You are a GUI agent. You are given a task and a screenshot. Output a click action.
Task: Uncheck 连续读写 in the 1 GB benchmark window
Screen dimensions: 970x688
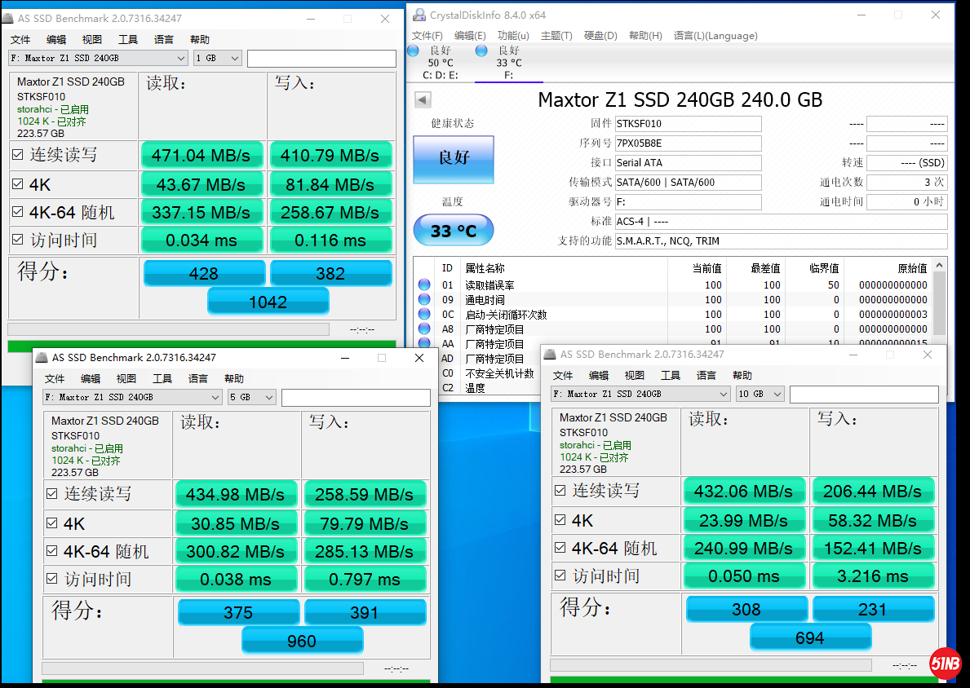[x=17, y=154]
